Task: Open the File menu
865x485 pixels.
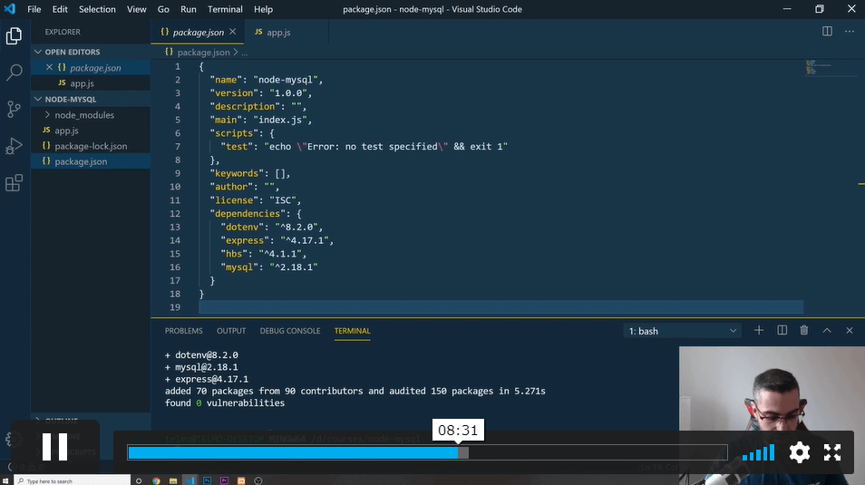Action: point(34,9)
